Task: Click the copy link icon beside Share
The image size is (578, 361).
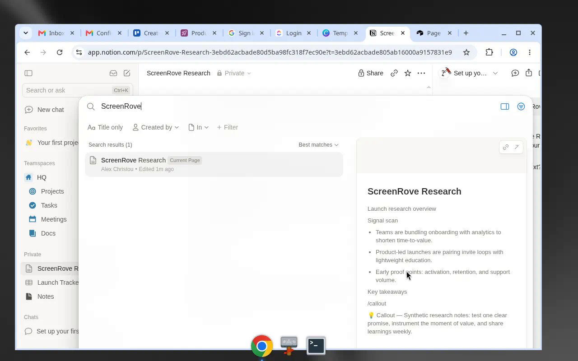Action: [394, 73]
